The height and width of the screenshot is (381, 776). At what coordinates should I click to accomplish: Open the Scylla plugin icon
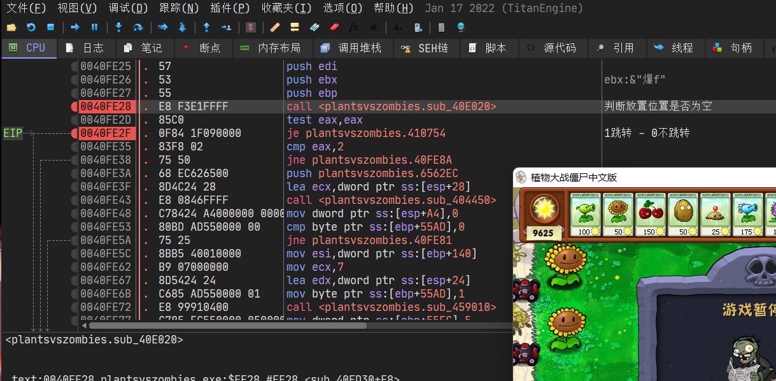(250, 27)
